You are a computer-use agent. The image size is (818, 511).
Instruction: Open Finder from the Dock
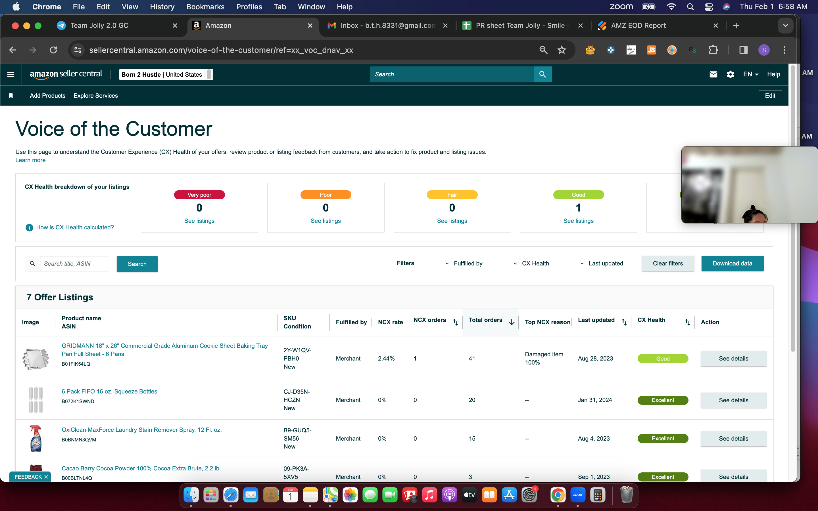click(191, 495)
